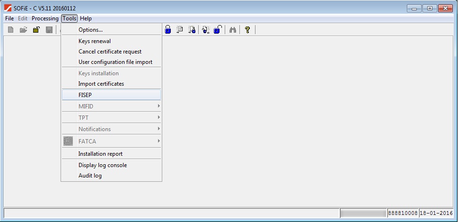The image size is (458, 222).
Task: Choose Keys renewal menu entry
Action: [95, 41]
